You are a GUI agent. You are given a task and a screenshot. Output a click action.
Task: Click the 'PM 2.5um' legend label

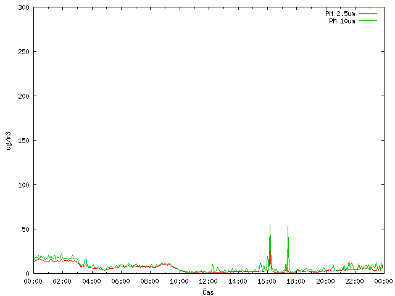click(x=340, y=14)
